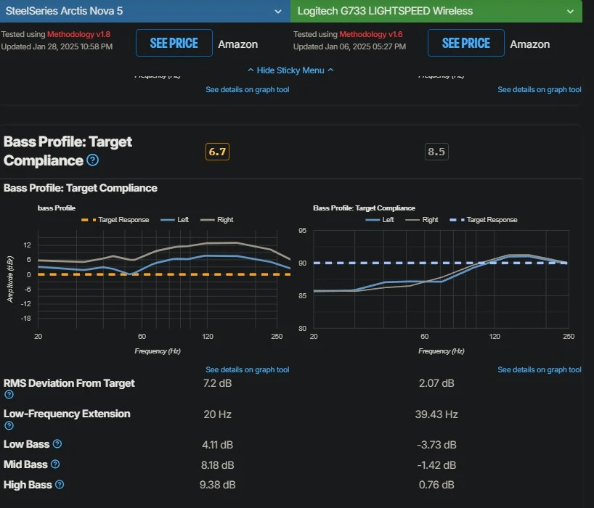
Task: Open help icon beside Bass Profile heading
Action: click(x=92, y=160)
